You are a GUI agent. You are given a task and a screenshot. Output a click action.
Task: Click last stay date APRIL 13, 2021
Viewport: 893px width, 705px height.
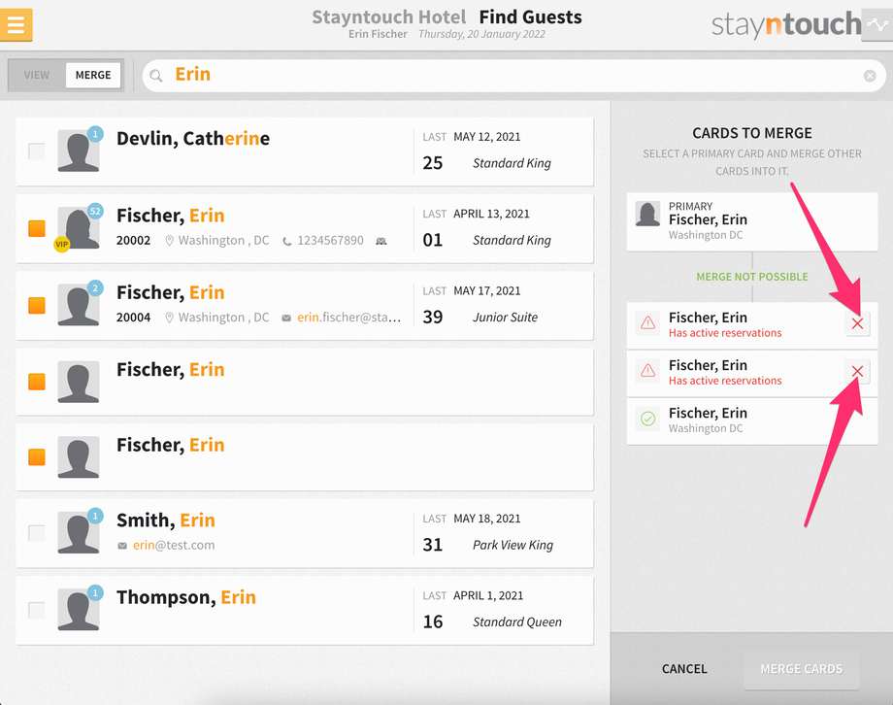coord(491,214)
